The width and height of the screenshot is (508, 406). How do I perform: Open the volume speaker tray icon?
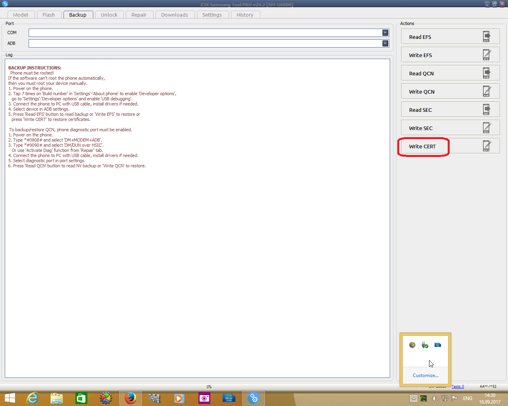[x=435, y=398]
